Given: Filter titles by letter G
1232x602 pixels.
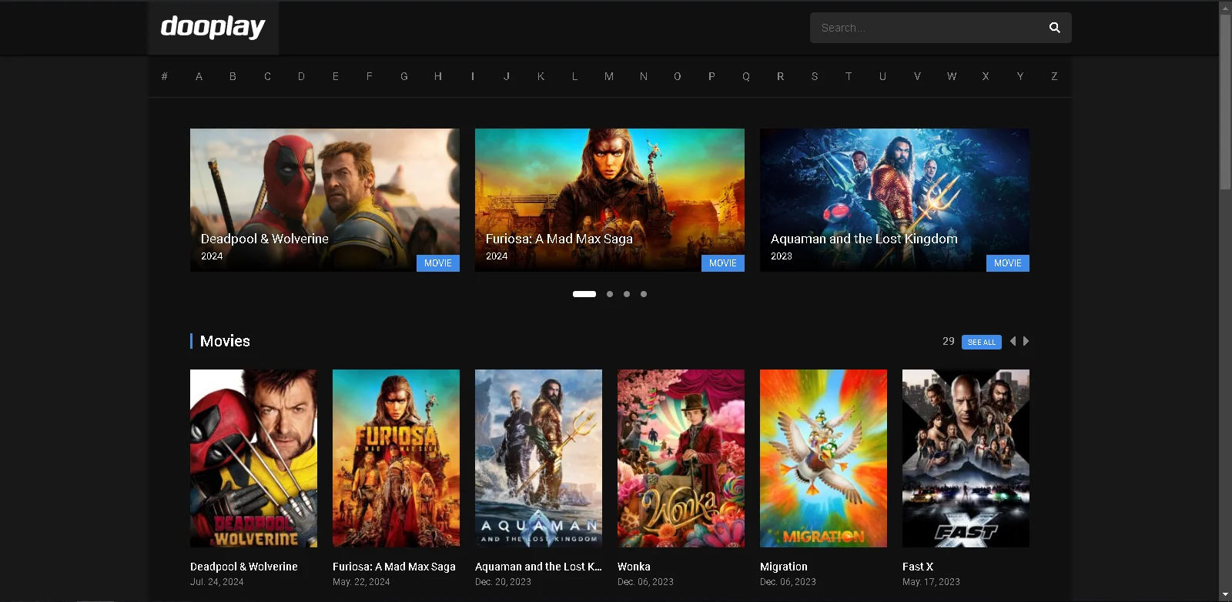Looking at the screenshot, I should coord(404,76).
